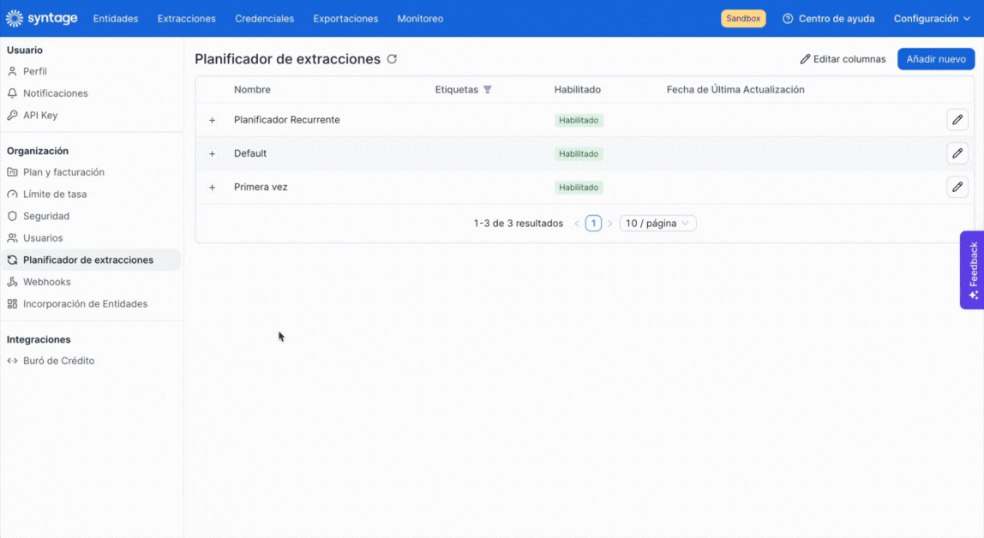Open the Monitoreo menu
Image resolution: width=984 pixels, height=538 pixels.
420,19
